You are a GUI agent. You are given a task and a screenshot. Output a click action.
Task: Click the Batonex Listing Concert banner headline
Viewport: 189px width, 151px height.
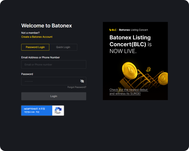(130, 44)
